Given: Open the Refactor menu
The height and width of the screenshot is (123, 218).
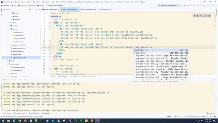Looking at the screenshot, I should (29, 2).
